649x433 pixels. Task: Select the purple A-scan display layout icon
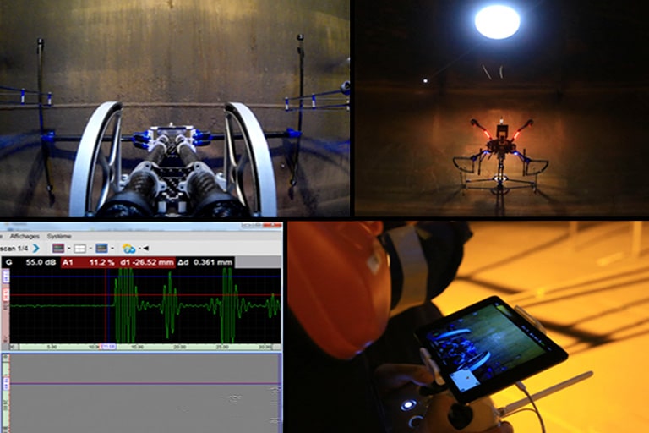pyautogui.click(x=58, y=248)
